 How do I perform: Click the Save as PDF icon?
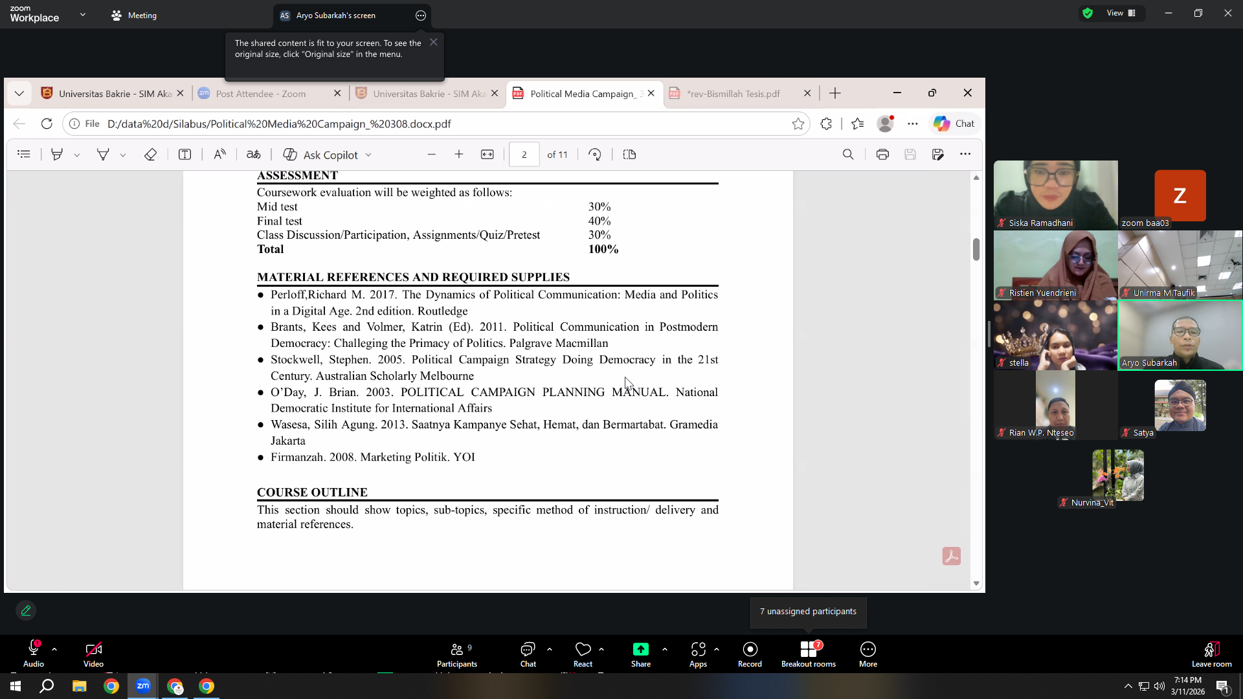pos(938,155)
